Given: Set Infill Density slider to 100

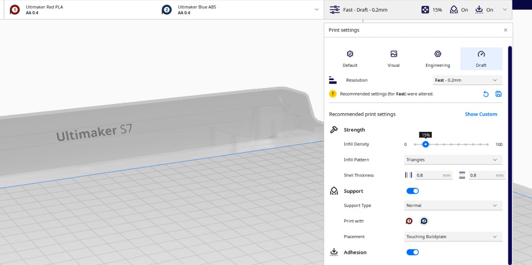Looking at the screenshot, I should click(488, 144).
